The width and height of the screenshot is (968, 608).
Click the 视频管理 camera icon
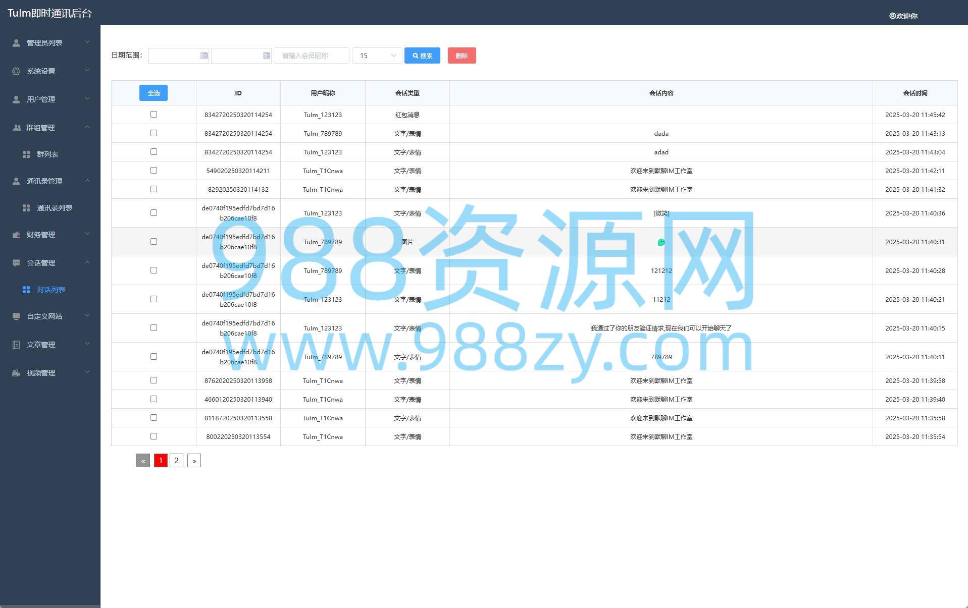tap(16, 373)
